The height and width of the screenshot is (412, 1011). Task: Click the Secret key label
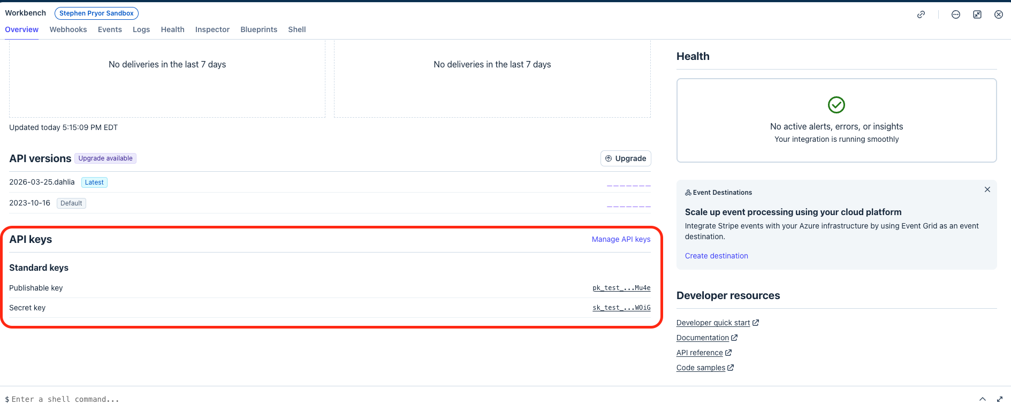click(27, 308)
